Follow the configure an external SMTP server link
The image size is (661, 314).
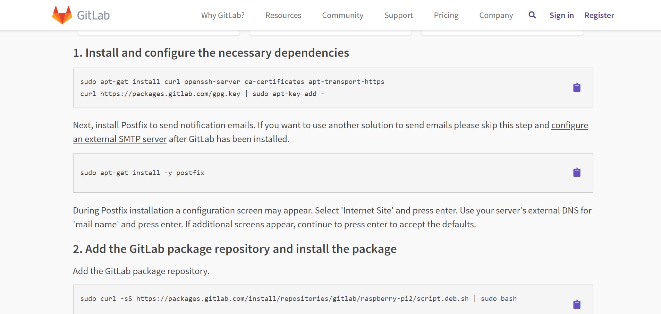click(120, 139)
